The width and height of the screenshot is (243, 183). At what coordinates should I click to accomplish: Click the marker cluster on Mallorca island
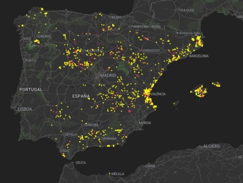click(x=200, y=92)
